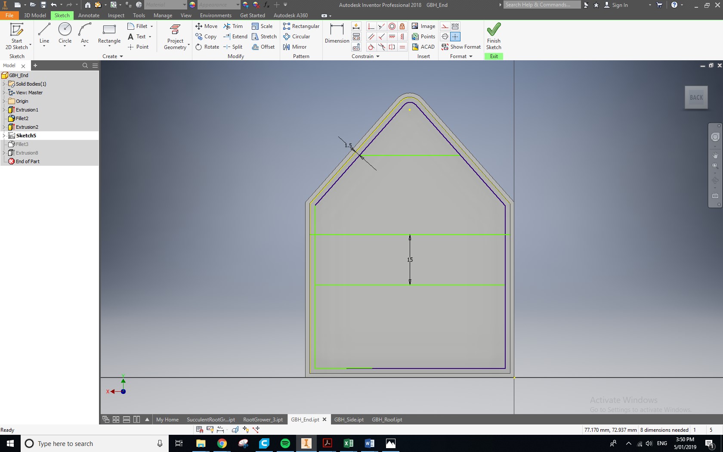Apply the Concentric constraint
This screenshot has height=452, width=723.
(392, 26)
